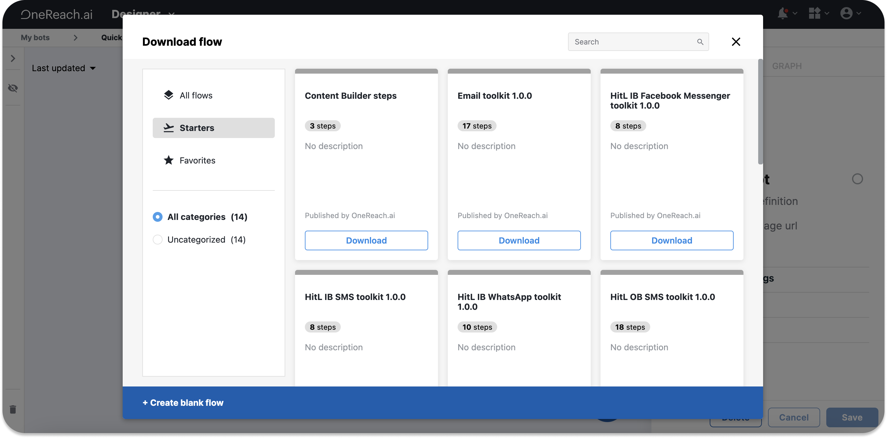
Task: Expand the Designer app switcher dropdown
Action: [171, 14]
